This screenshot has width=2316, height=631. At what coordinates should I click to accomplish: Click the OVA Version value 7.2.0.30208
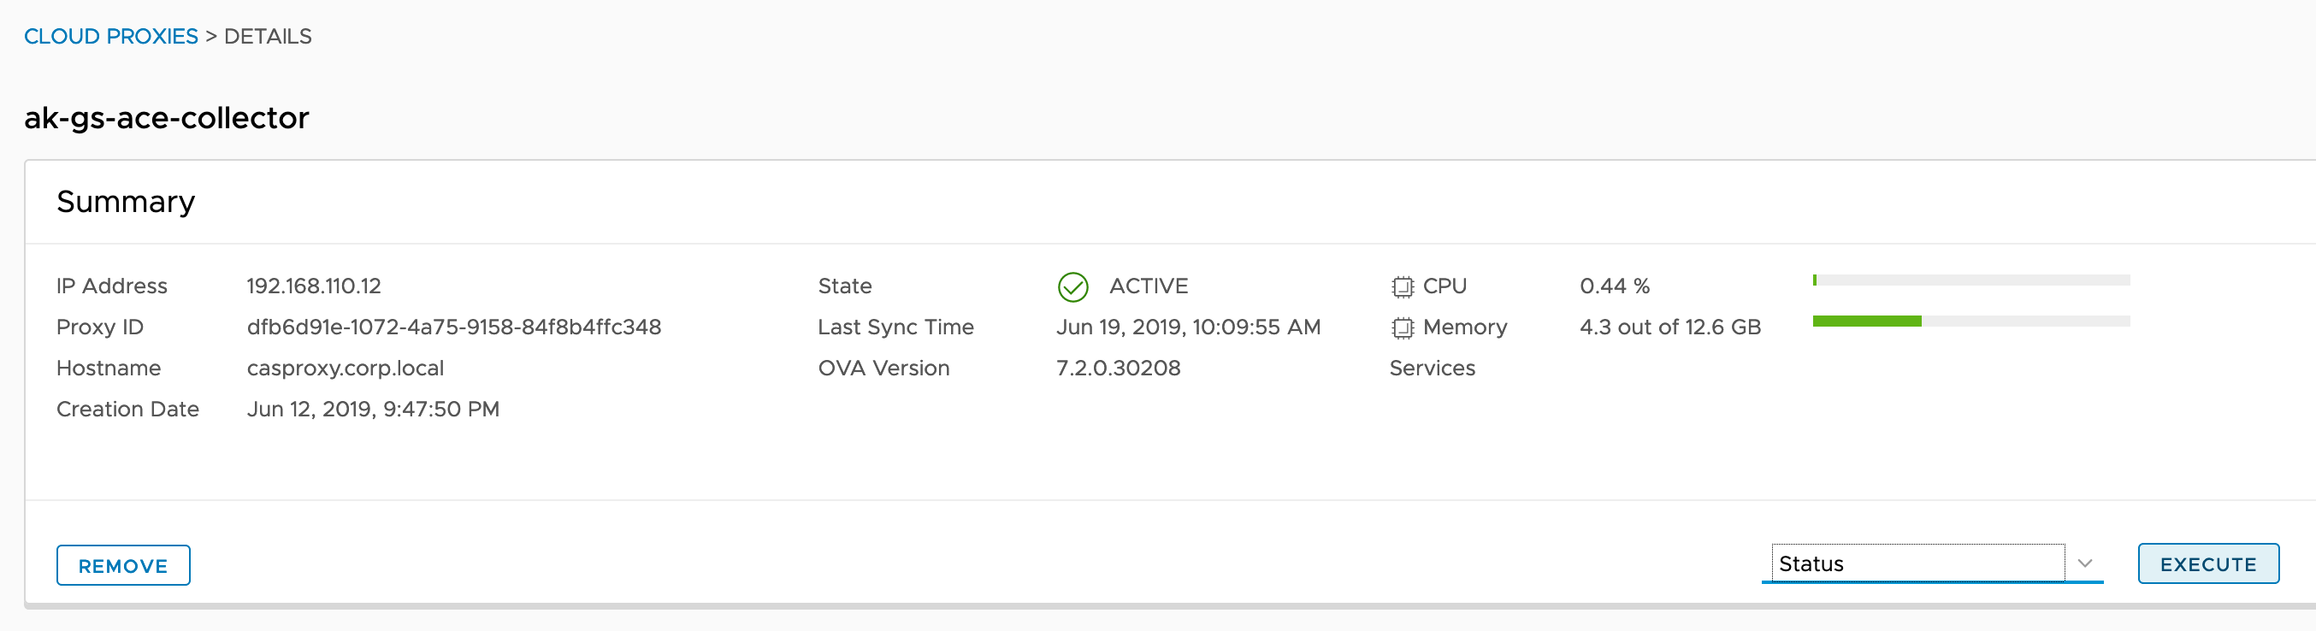(1119, 369)
